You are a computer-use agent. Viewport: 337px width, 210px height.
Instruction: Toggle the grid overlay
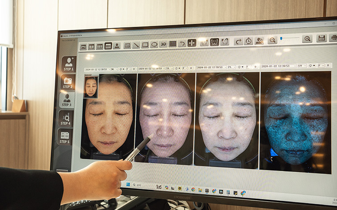coord(173,44)
